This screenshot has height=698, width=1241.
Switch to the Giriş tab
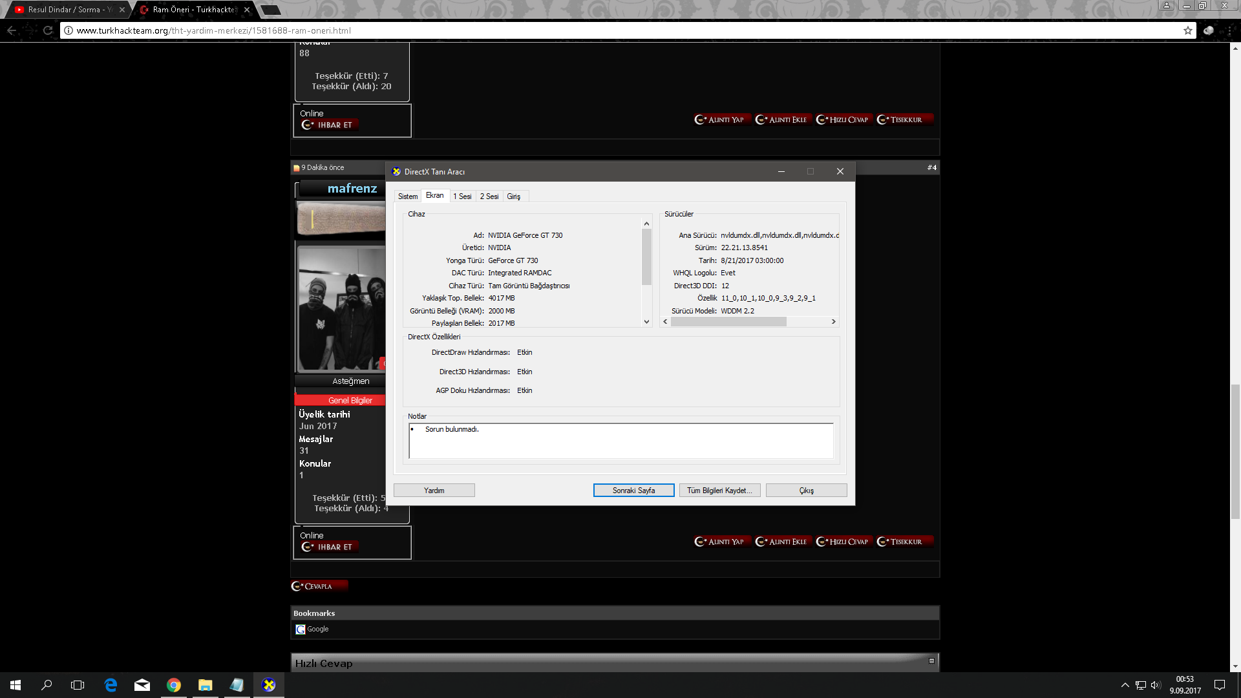pyautogui.click(x=514, y=196)
